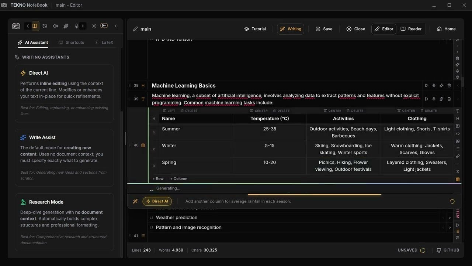Click the orange generation progress bar
472x266 pixels.
[314, 194]
